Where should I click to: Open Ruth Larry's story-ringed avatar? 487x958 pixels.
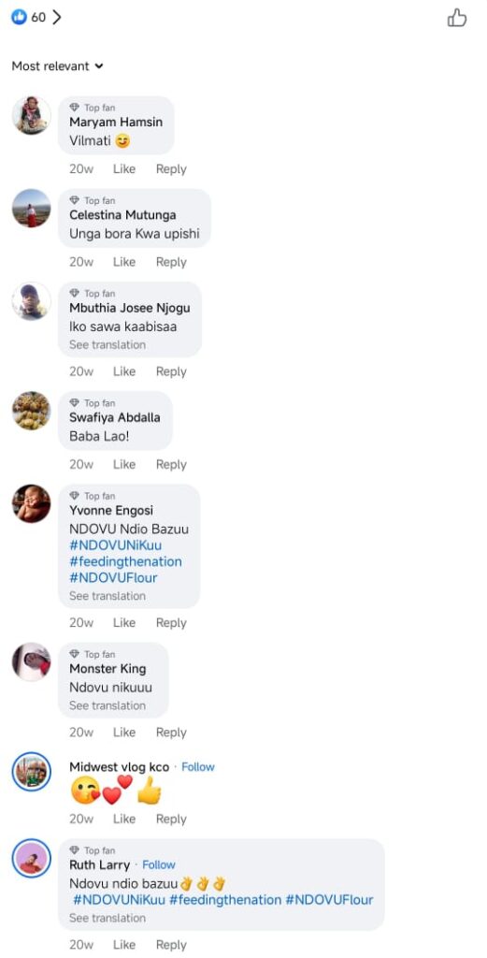pyautogui.click(x=31, y=858)
